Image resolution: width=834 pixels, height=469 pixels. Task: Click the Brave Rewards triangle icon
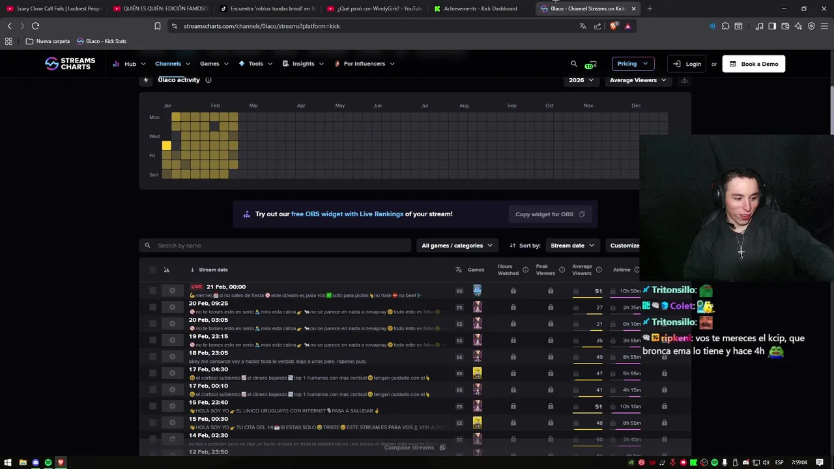(627, 26)
